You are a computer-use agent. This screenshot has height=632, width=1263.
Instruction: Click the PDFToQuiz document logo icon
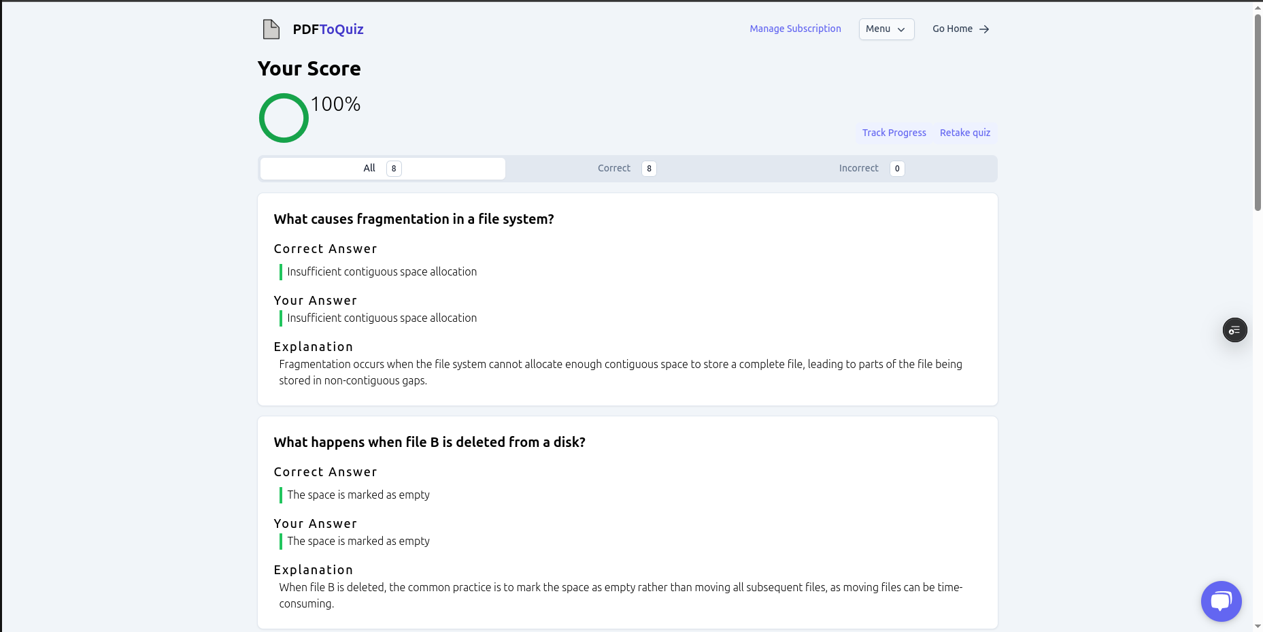coord(271,29)
